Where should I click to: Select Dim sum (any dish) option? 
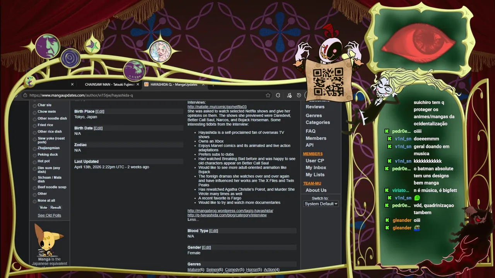tap(34, 168)
